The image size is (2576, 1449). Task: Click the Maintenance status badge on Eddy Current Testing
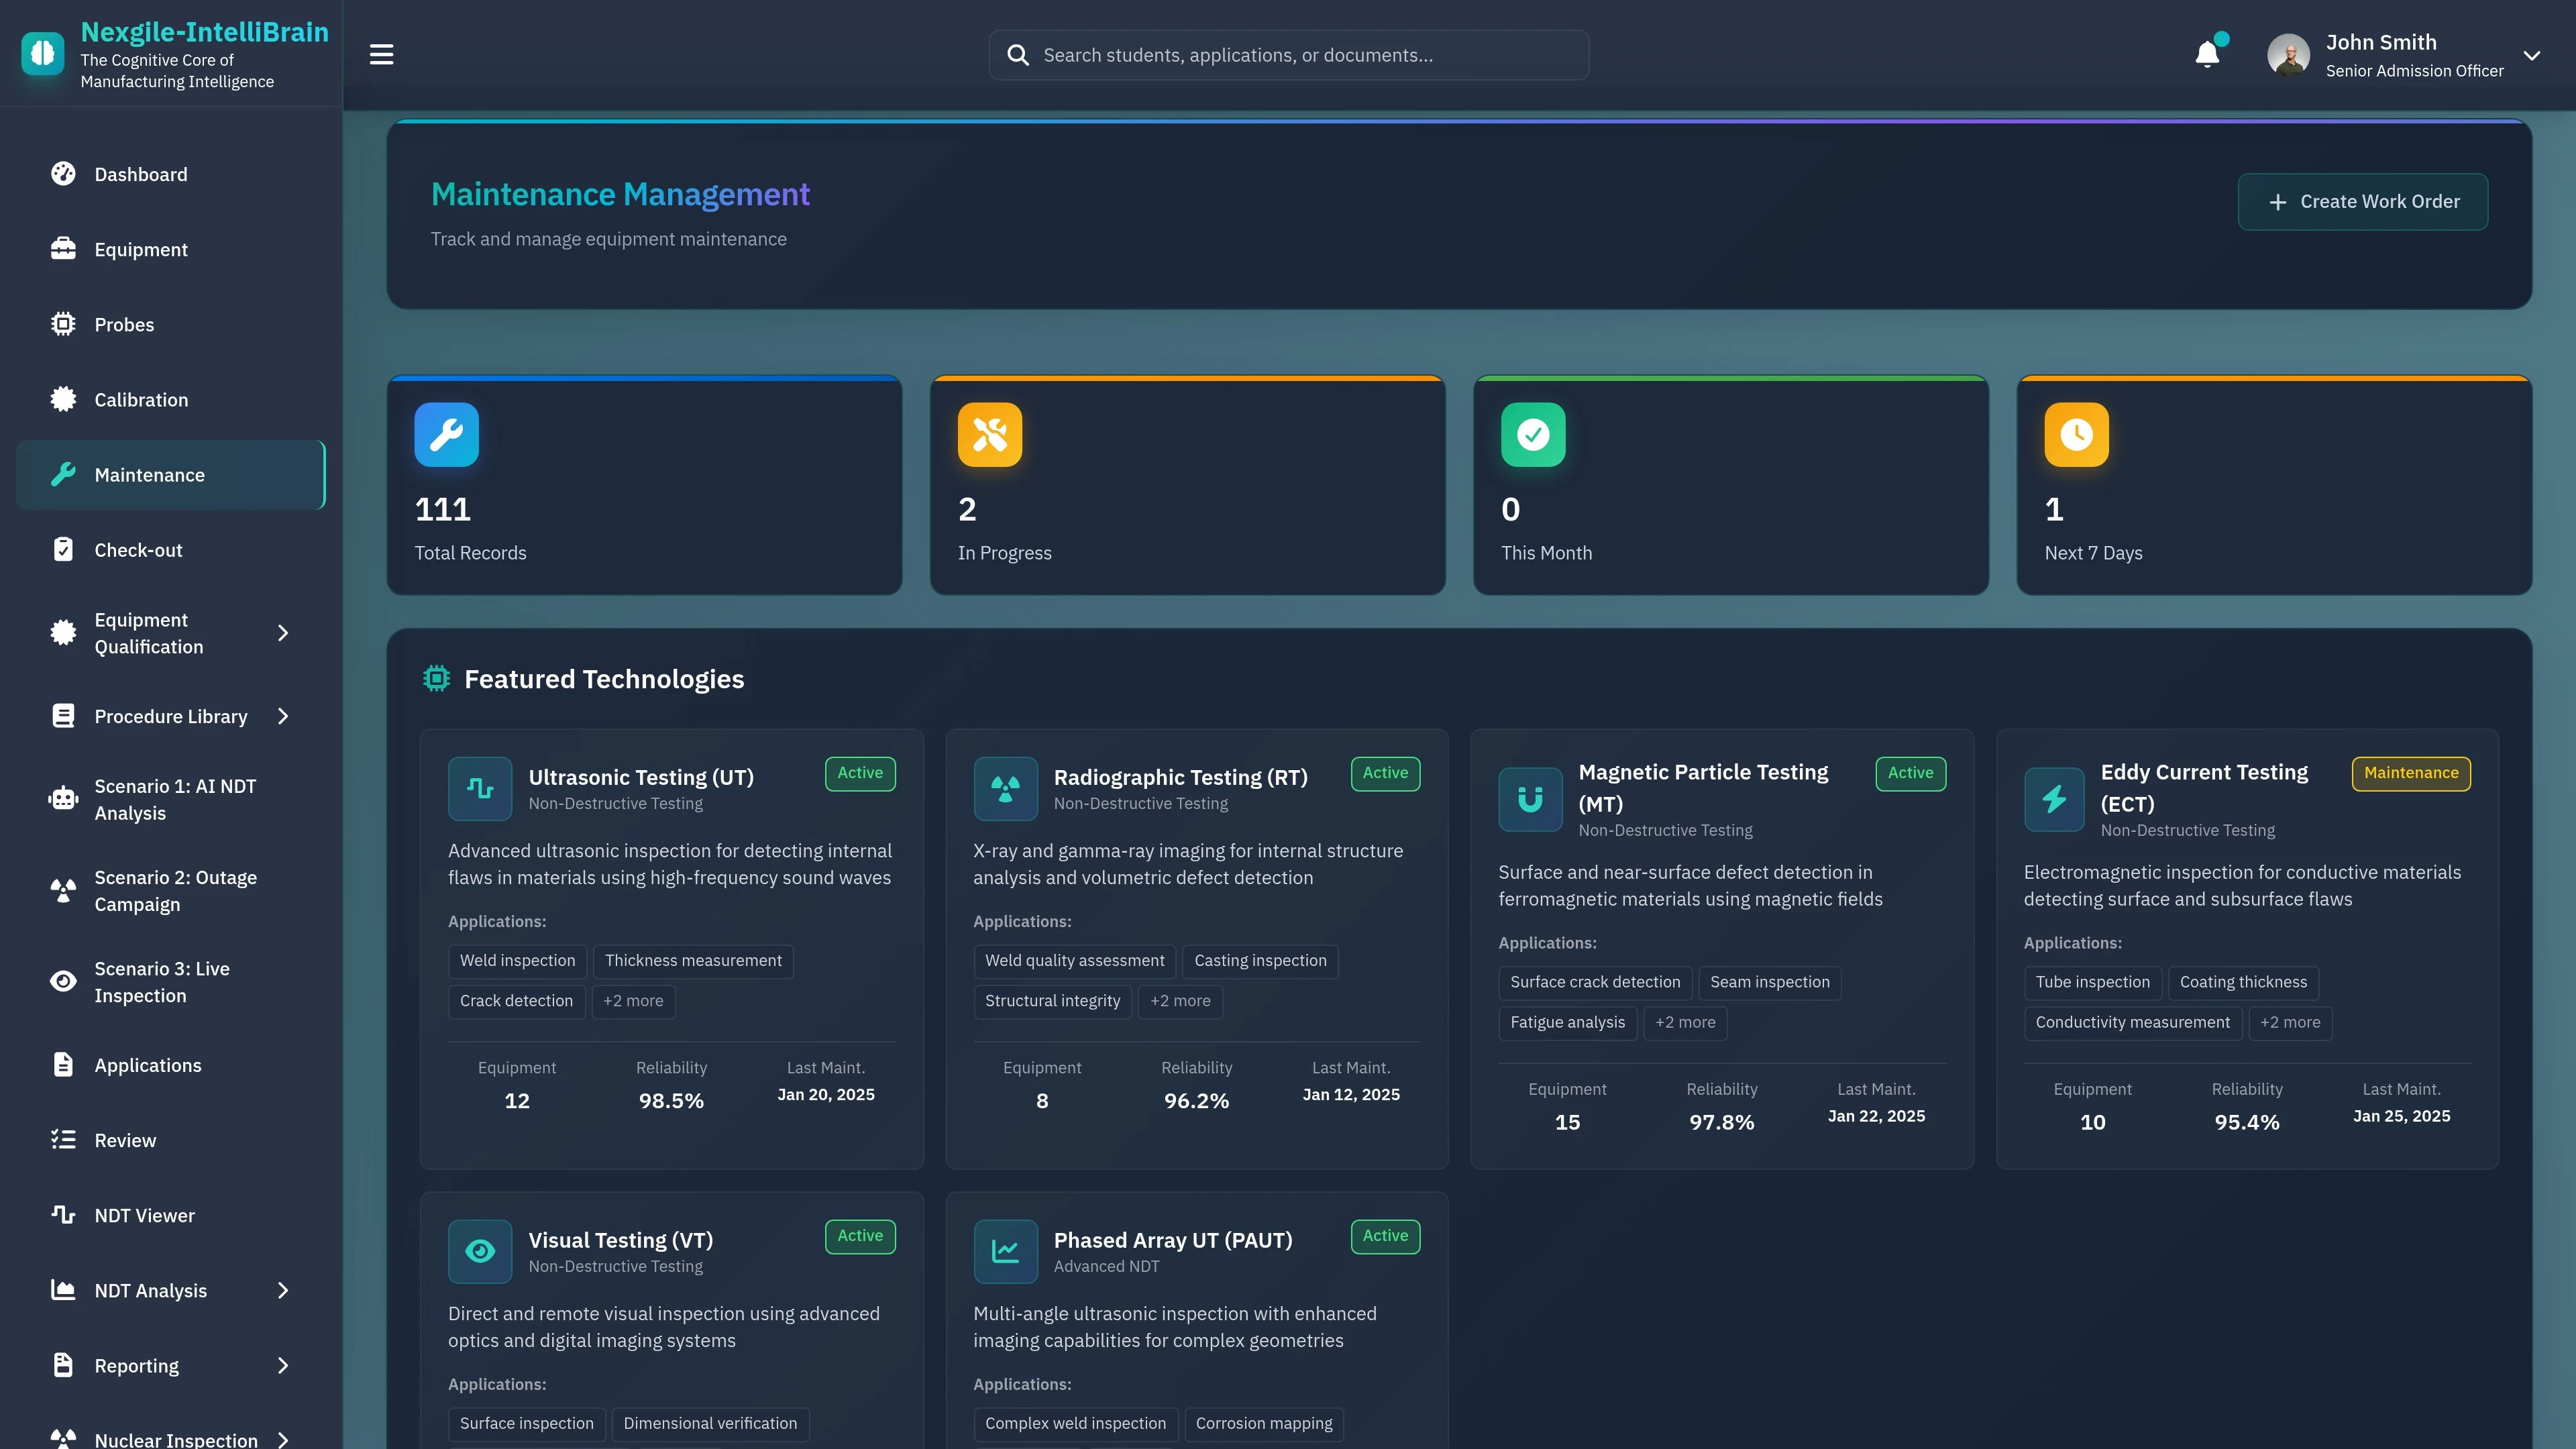2411,773
